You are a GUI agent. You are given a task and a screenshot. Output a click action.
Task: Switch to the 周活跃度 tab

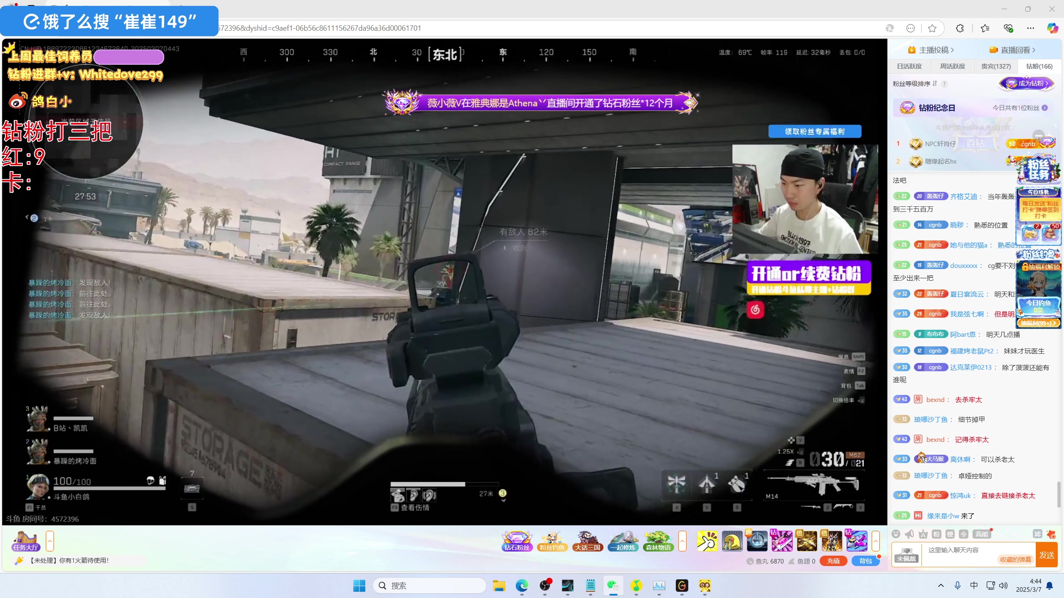click(953, 66)
